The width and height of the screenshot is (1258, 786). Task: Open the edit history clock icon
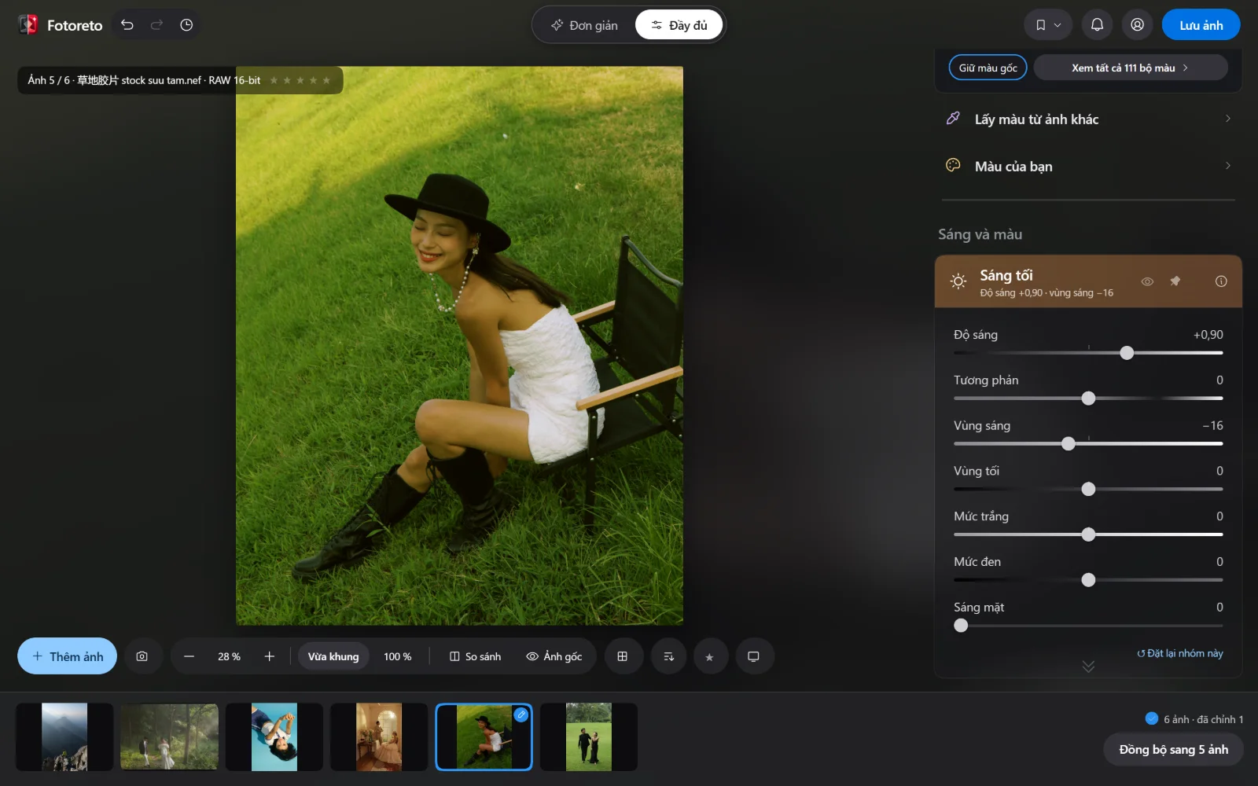click(186, 25)
